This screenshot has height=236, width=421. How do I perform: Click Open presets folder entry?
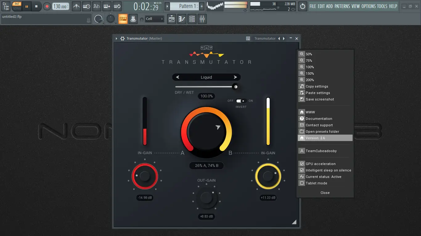(x=325, y=132)
